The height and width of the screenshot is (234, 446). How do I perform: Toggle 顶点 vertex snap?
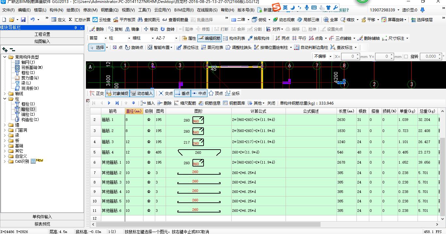[216, 93]
